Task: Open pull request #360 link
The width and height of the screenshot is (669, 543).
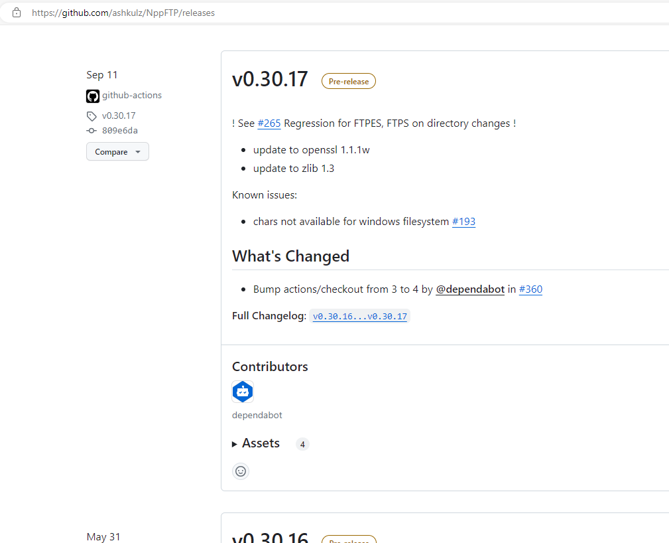Action: point(530,289)
